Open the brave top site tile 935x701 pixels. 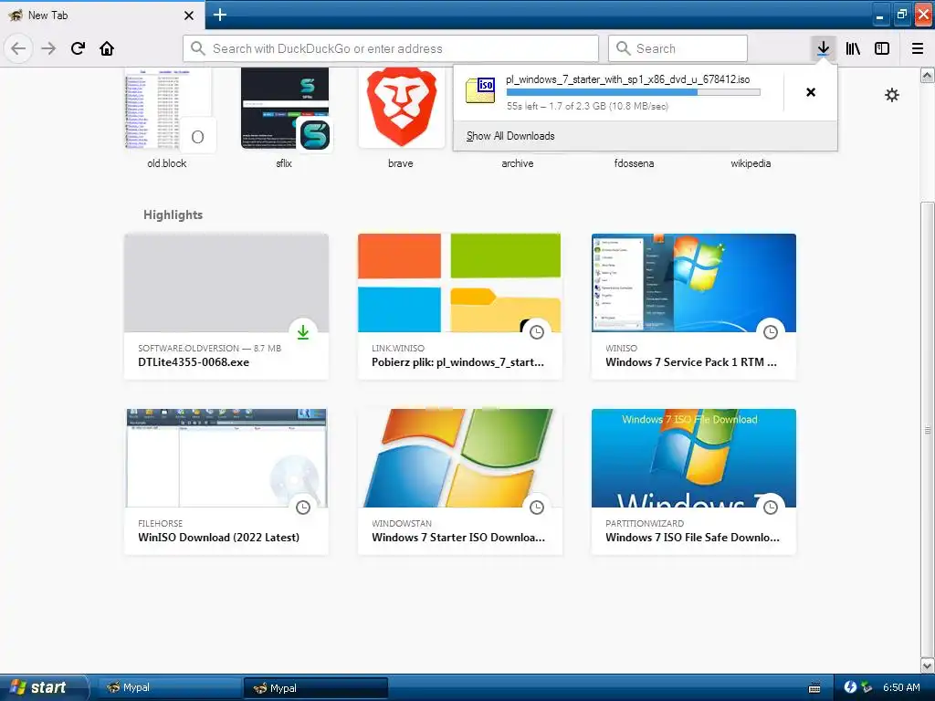tap(402, 108)
